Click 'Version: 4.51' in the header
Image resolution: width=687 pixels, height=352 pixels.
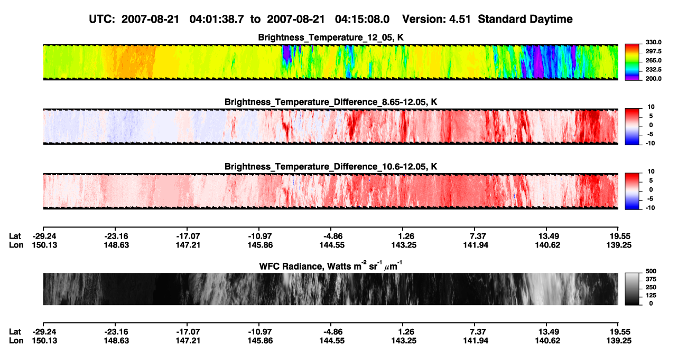437,19
